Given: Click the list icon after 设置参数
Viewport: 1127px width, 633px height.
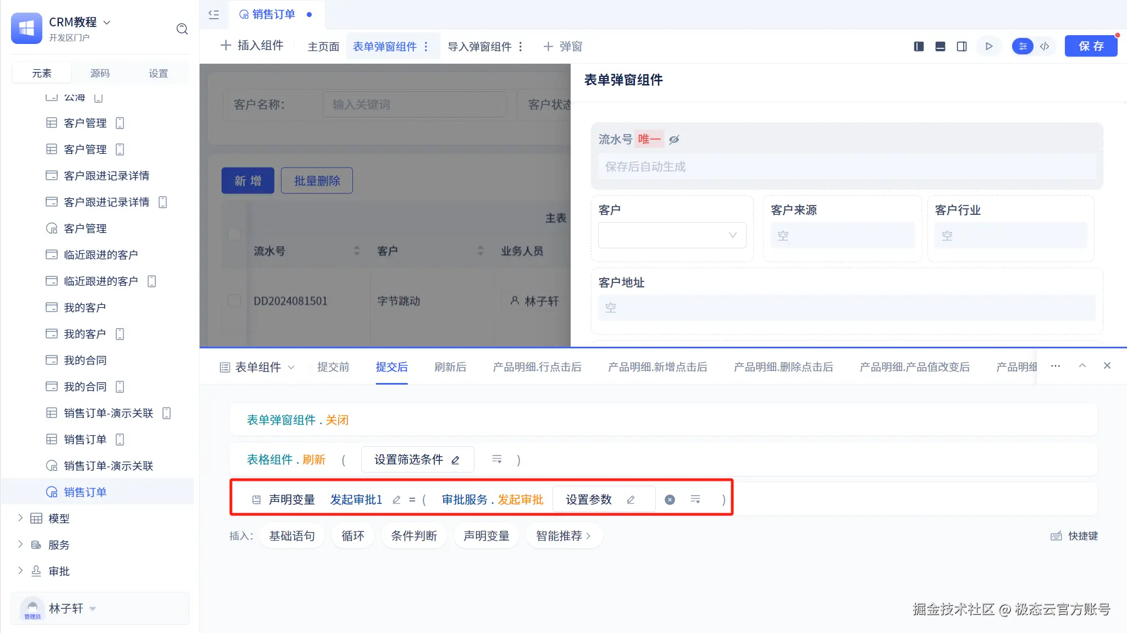Looking at the screenshot, I should click(695, 499).
